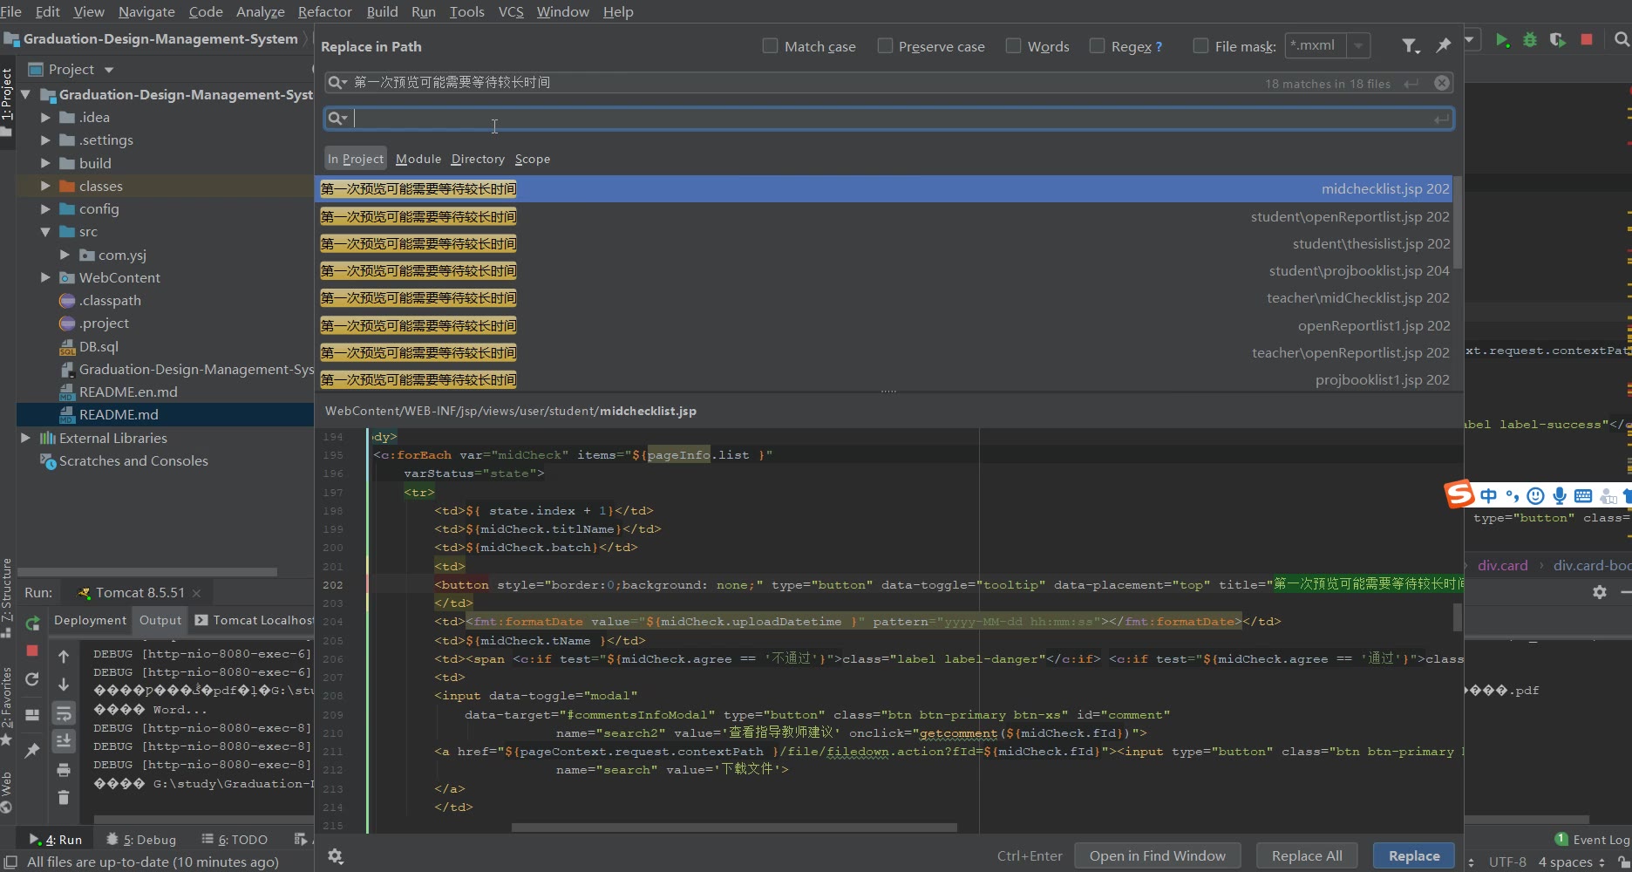Open dialog settings gear at bottom left
This screenshot has width=1632, height=872.
click(336, 856)
